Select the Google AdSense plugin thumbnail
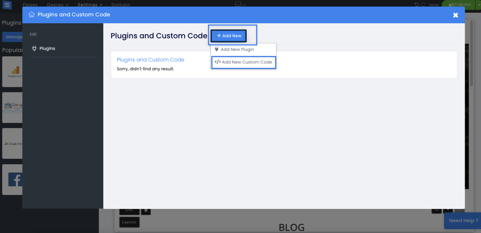Image resolution: width=481 pixels, height=233 pixels. (x=12, y=143)
